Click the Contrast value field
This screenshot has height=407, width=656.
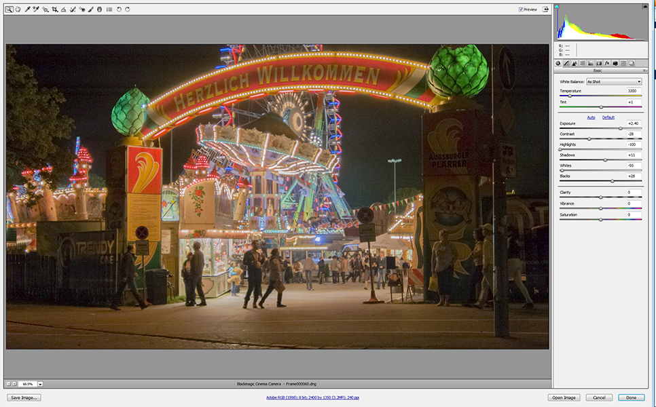pos(634,134)
